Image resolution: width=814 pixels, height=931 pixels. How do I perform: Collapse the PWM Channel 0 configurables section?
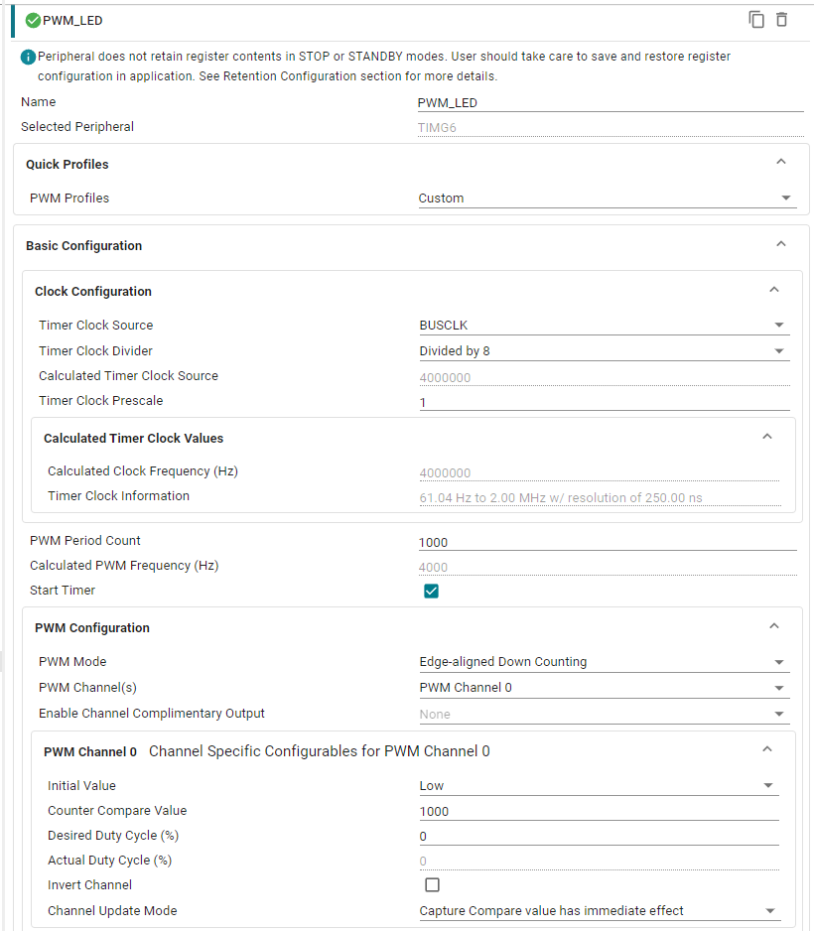coord(767,749)
